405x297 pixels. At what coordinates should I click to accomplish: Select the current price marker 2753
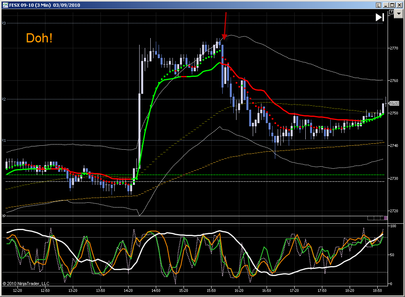[394, 103]
